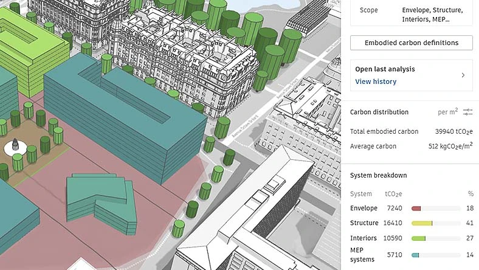
Task: Open carbon distribution filter settings icon
Action: click(x=467, y=112)
